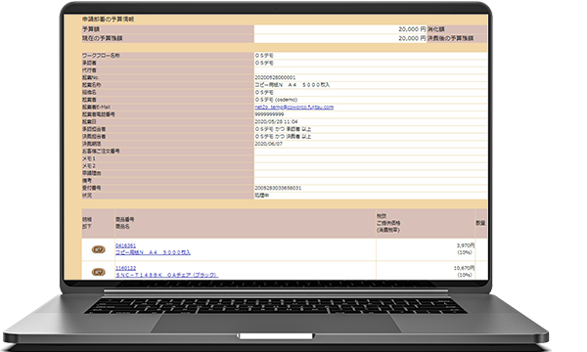The height and width of the screenshot is (352, 587).
Task: Click the メモ１ label
Action: 89,158
